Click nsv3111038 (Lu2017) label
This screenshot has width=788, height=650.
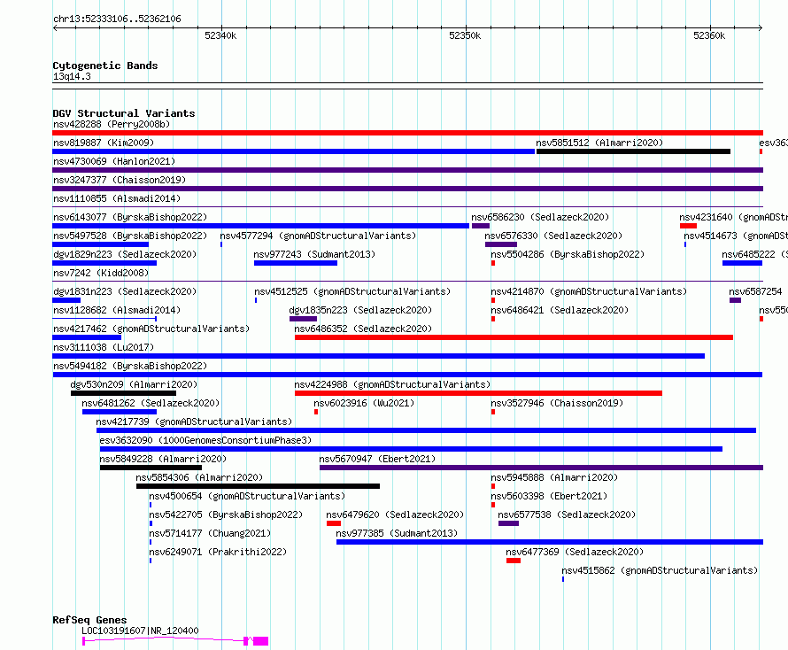click(104, 347)
